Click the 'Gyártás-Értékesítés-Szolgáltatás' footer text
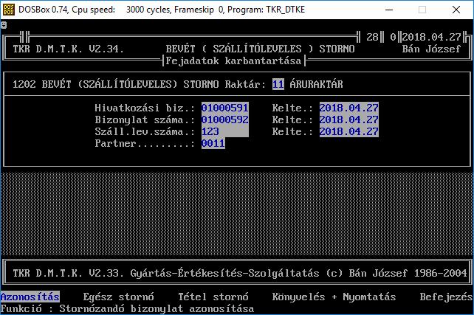Image resolution: width=474 pixels, height=315 pixels. pyautogui.click(x=224, y=273)
